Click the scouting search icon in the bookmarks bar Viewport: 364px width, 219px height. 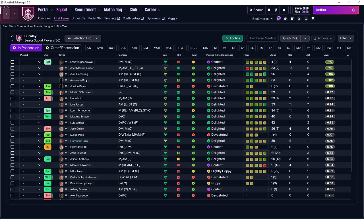tap(299, 19)
